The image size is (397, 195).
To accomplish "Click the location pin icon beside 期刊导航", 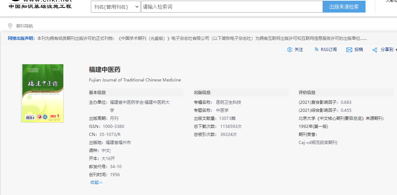I will [x=10, y=26].
